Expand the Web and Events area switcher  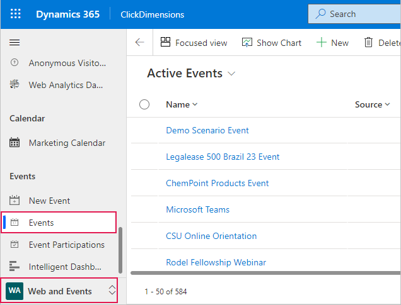click(x=112, y=290)
